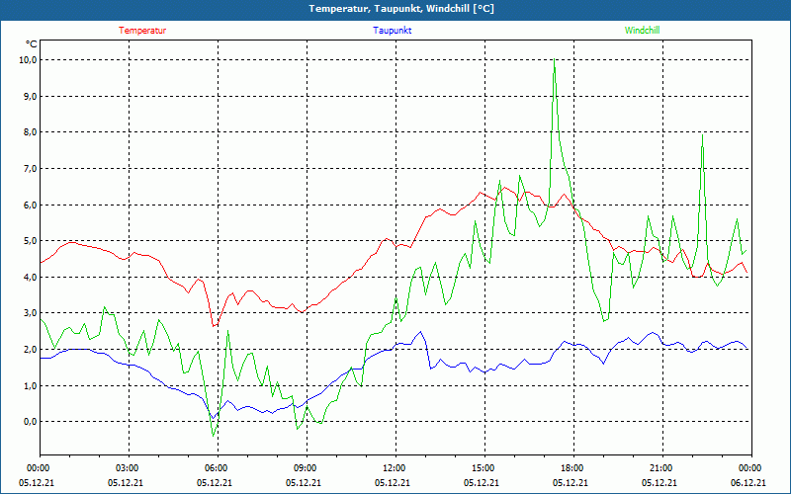791x494 pixels.
Task: Click the 7,0 y-axis value
Action: click(30, 168)
